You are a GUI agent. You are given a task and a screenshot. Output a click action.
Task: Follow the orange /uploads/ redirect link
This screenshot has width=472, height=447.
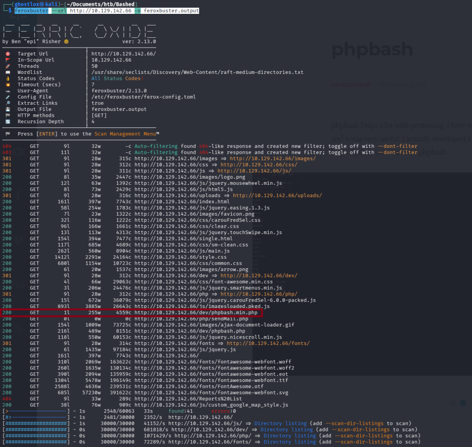pyautogui.click(x=277, y=195)
